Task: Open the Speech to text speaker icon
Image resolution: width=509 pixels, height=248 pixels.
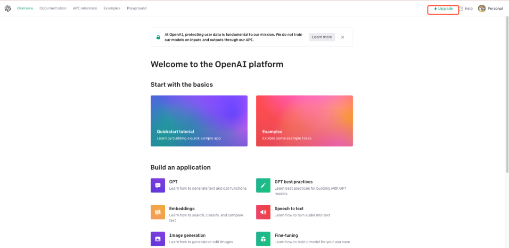Action: coord(263,212)
